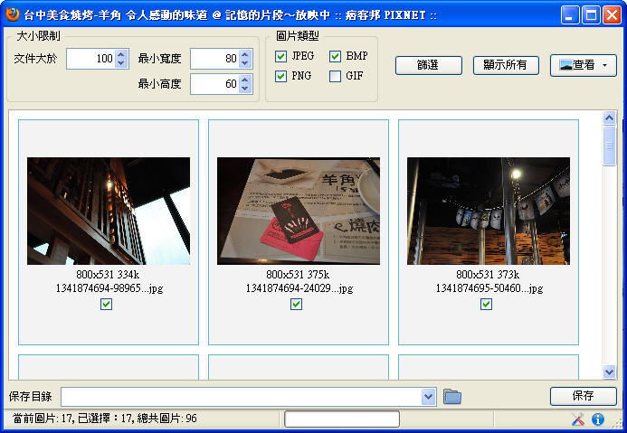The width and height of the screenshot is (627, 433).
Task: Click the Firefox icon in the title bar
Action: [x=13, y=14]
